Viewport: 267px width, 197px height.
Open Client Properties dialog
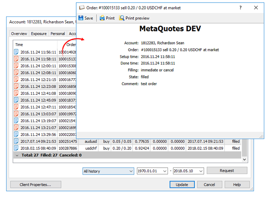click(x=36, y=184)
